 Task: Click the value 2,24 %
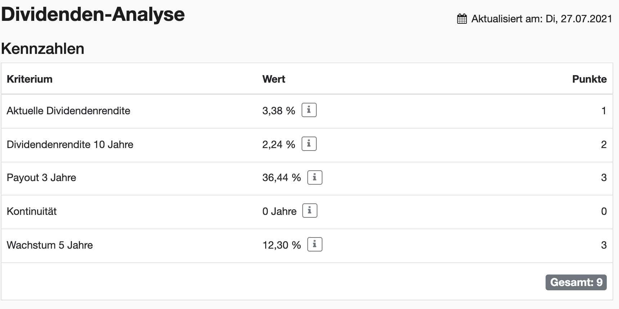[x=279, y=144]
